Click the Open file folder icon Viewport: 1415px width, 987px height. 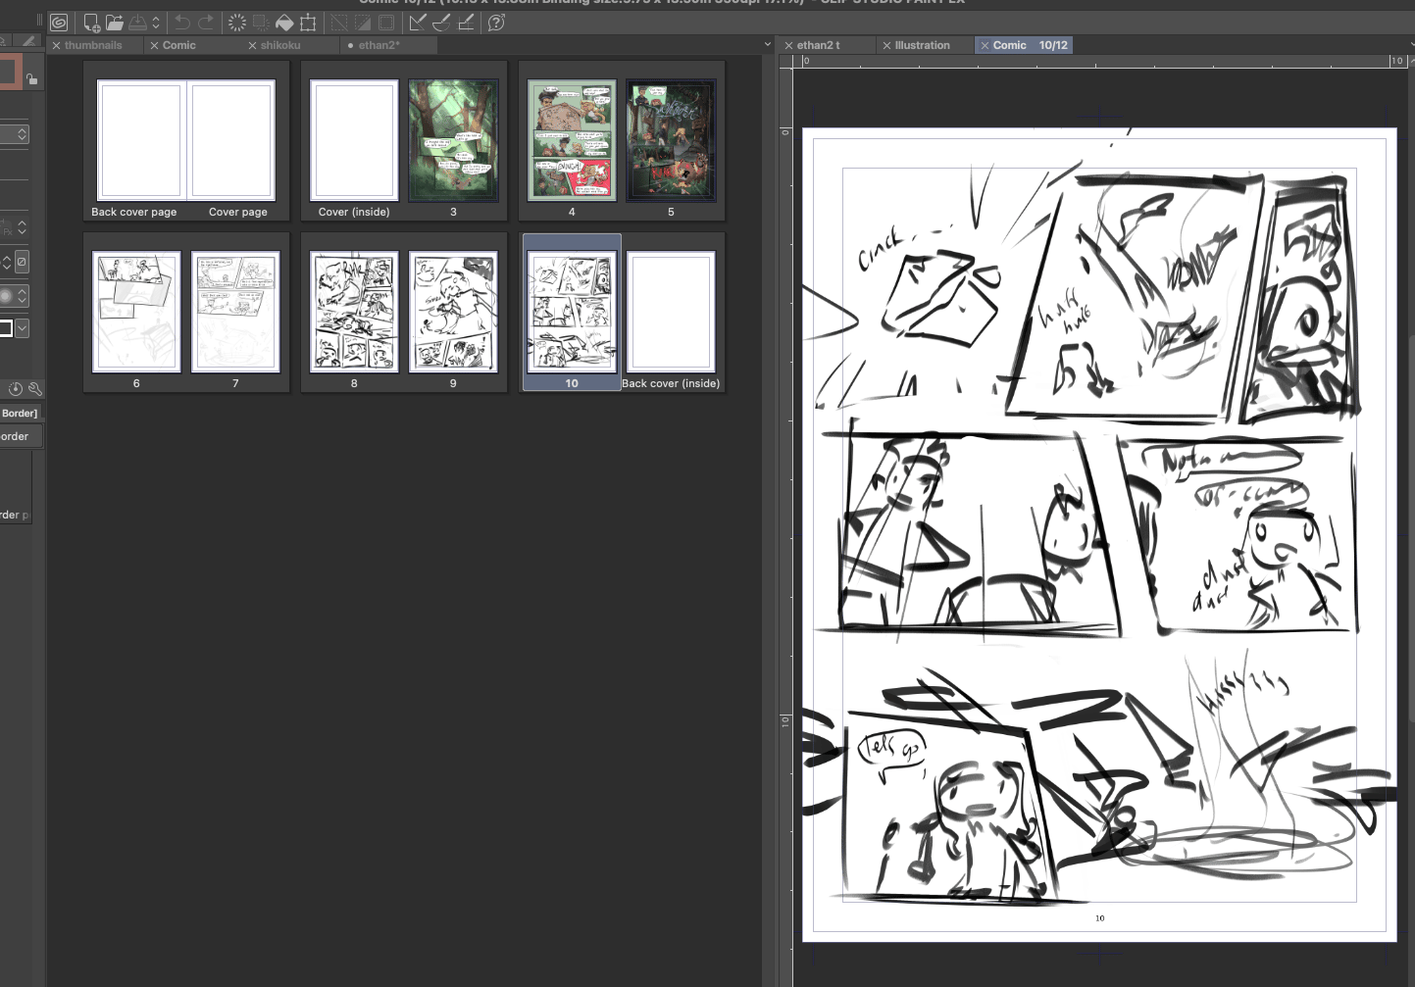point(115,23)
